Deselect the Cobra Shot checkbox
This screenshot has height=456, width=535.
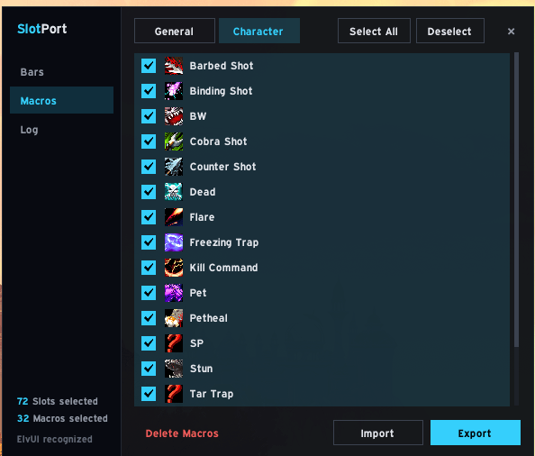pyautogui.click(x=149, y=141)
